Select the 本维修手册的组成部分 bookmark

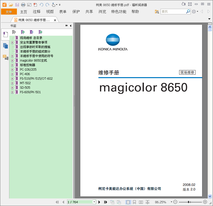(35, 51)
